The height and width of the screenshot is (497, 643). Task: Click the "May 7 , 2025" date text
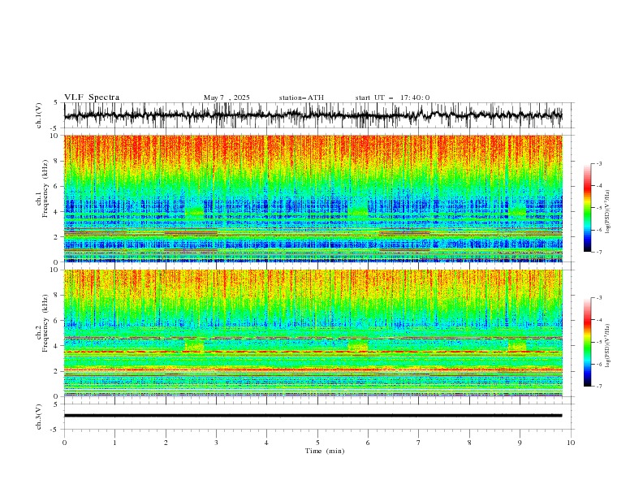(227, 97)
